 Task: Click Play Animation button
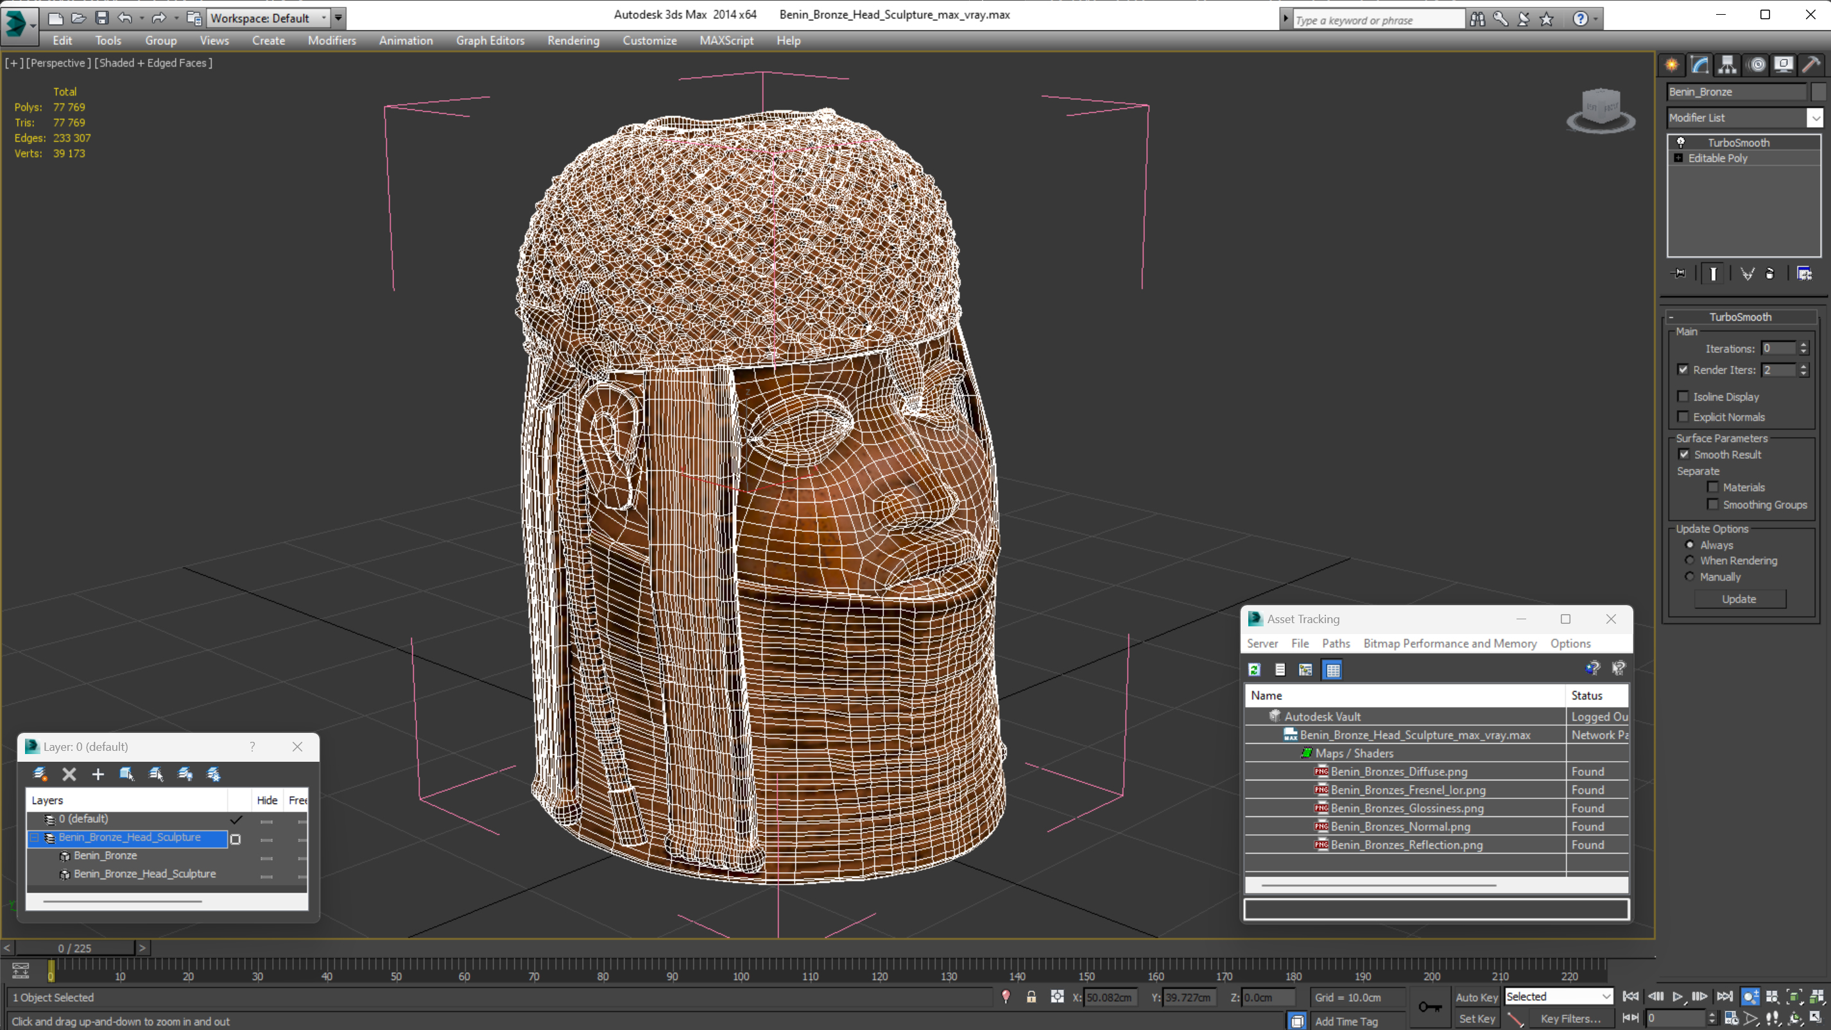click(x=1678, y=997)
